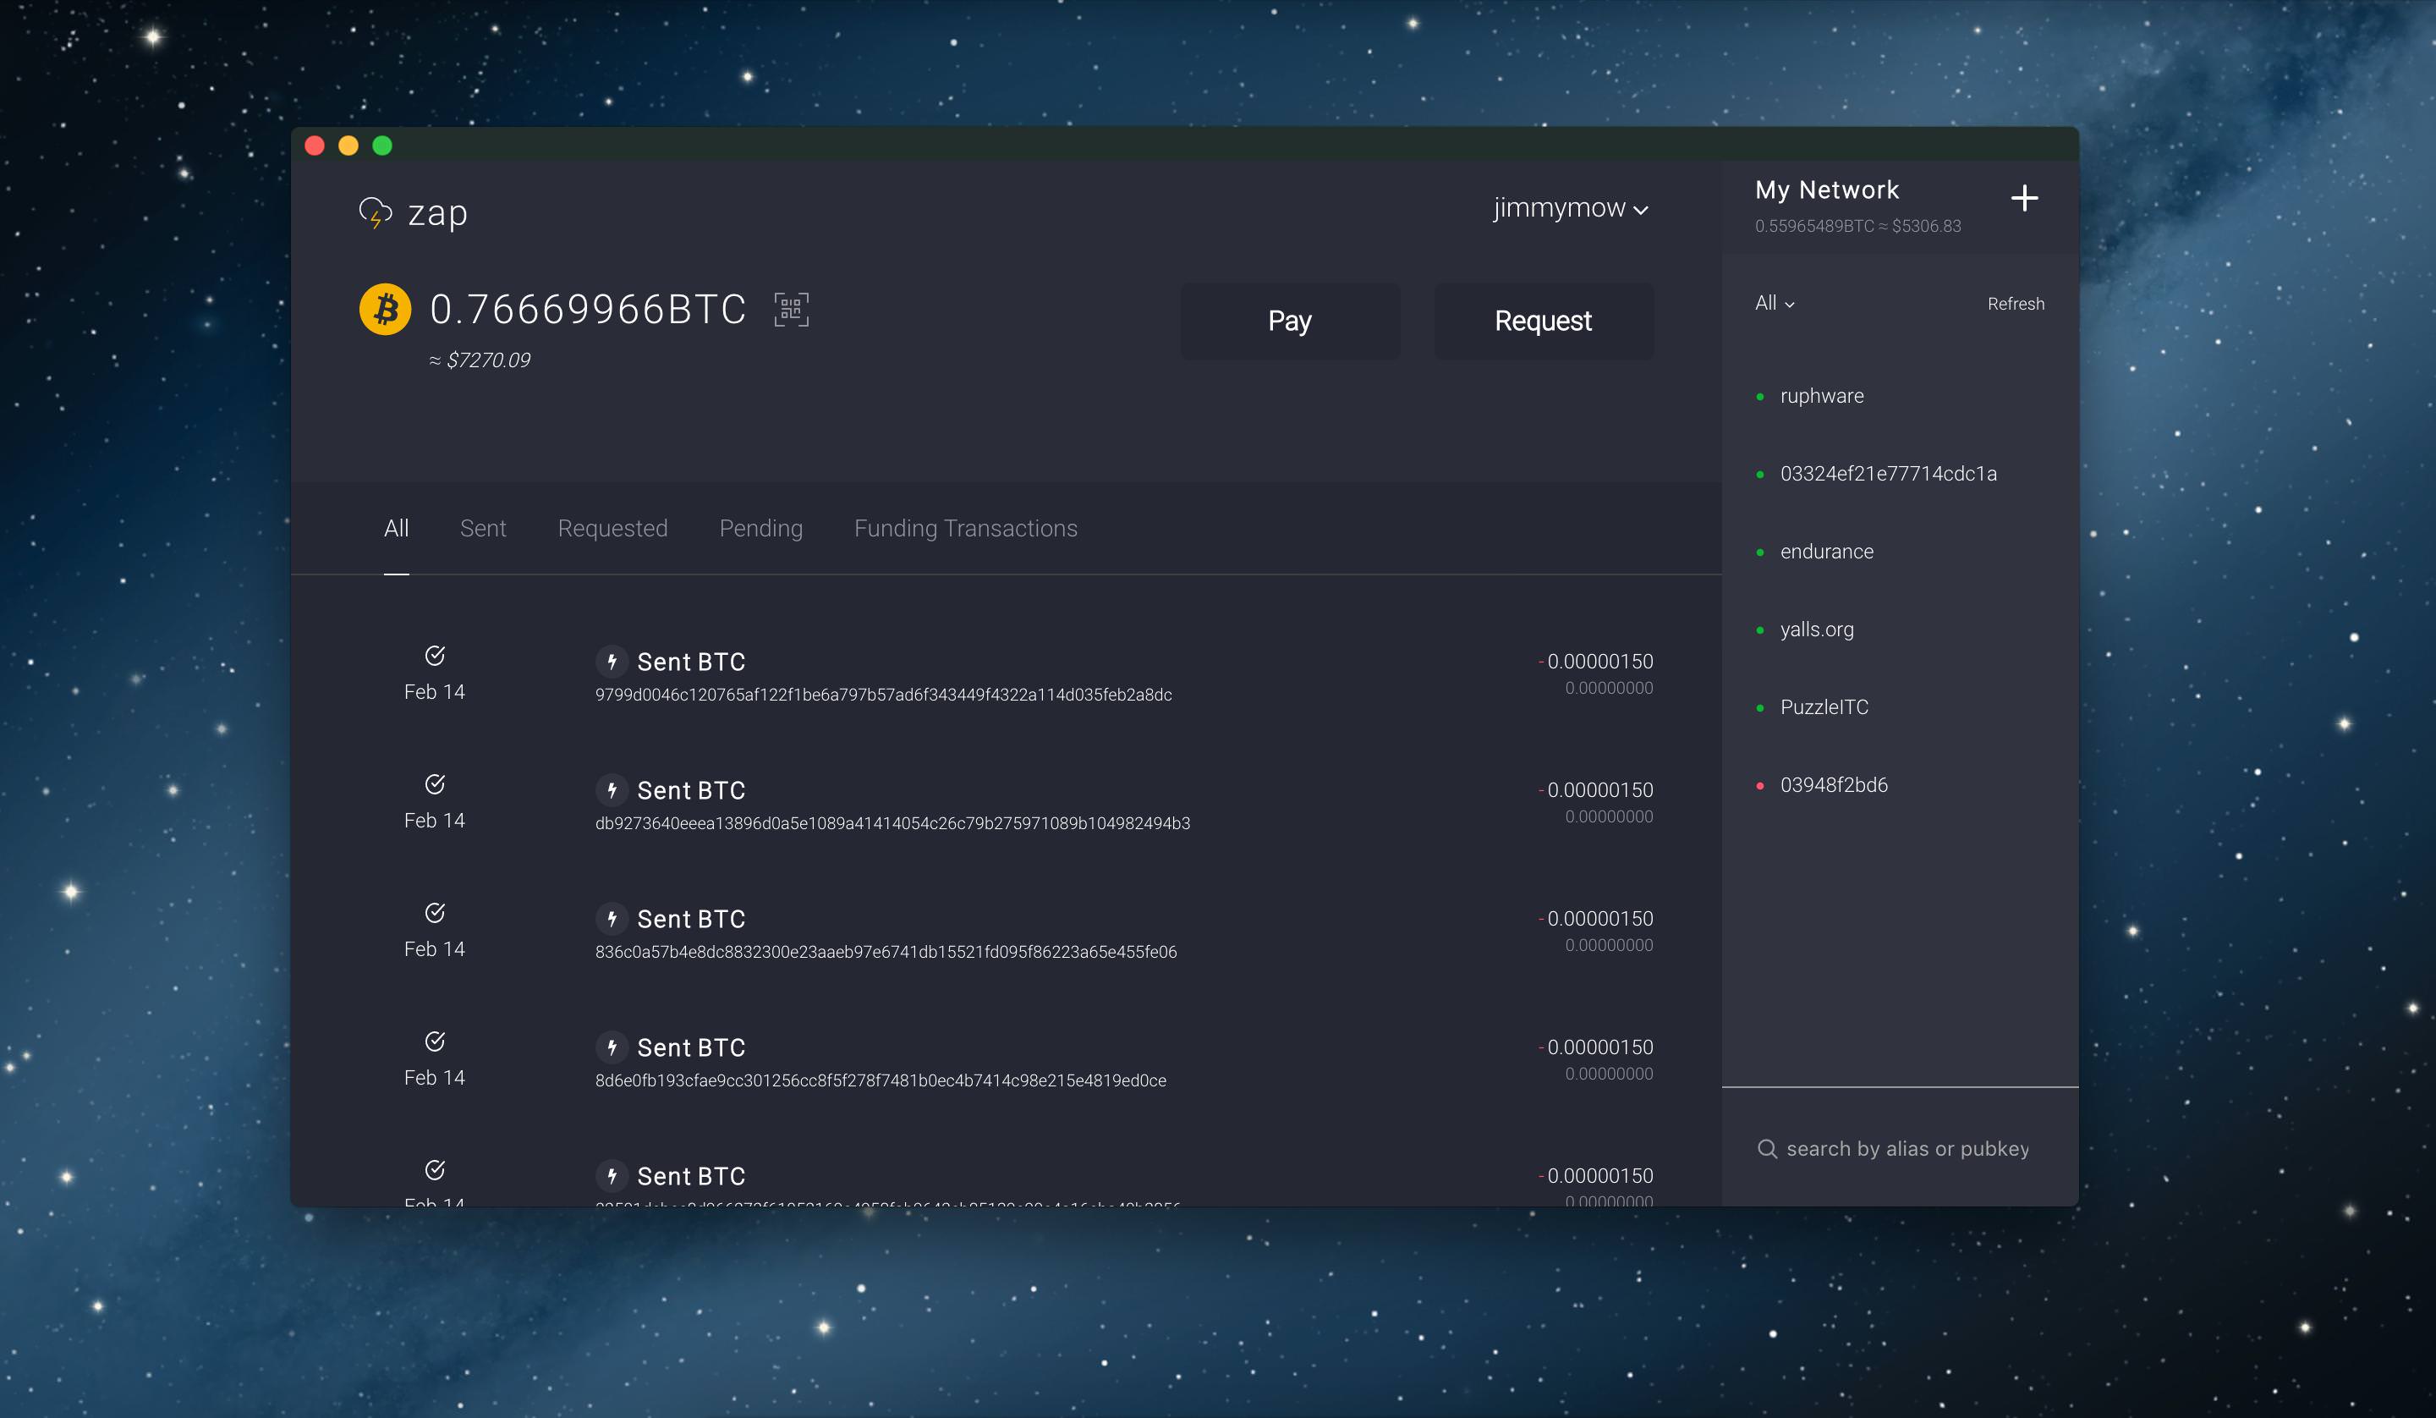Click the magnifier icon in the search bar
2436x1418 pixels.
click(x=1768, y=1148)
